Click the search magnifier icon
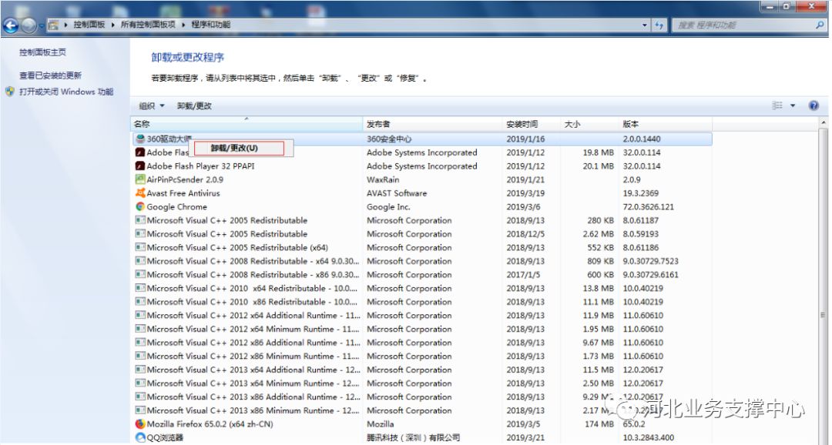The image size is (832, 445). 820,25
